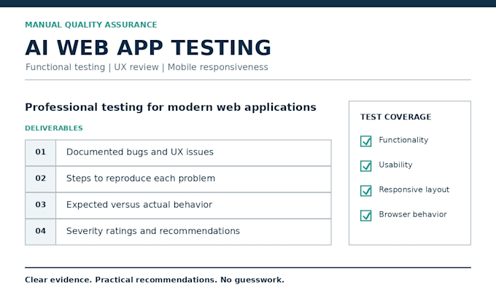The width and height of the screenshot is (496, 298).
Task: Toggle the Responsive layout checkbox
Action: coord(365,191)
